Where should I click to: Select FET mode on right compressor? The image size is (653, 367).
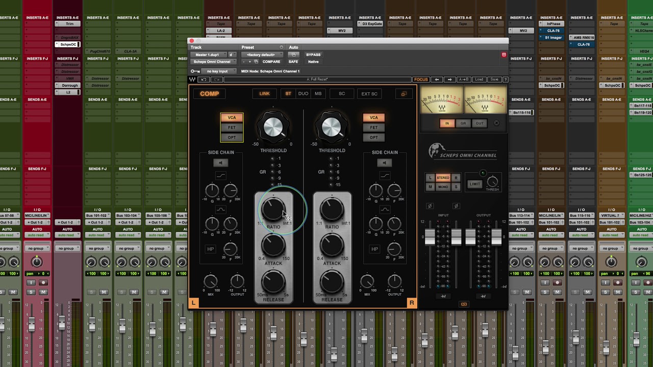374,127
